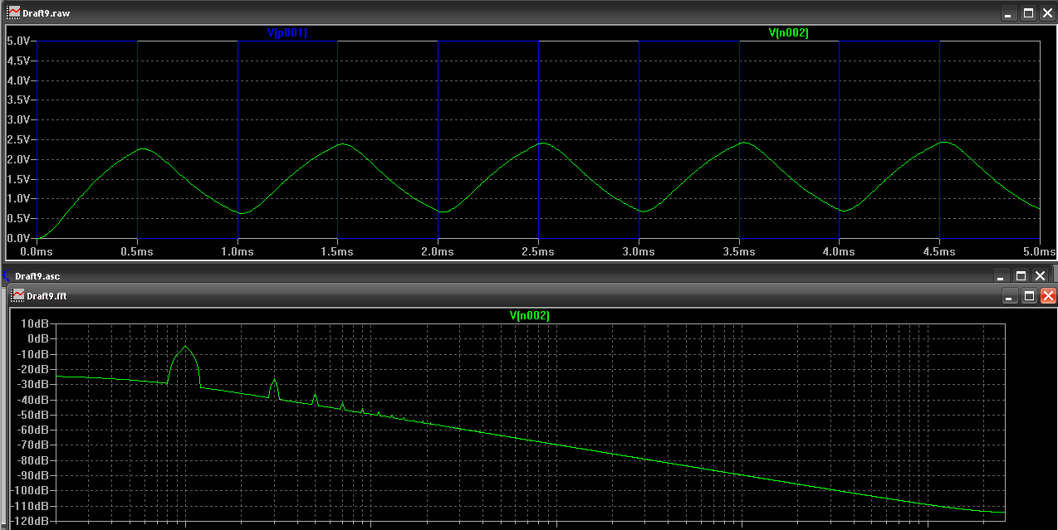Click the Draft9.fft window icon
Viewport: 1058px width, 530px height.
tap(17, 295)
